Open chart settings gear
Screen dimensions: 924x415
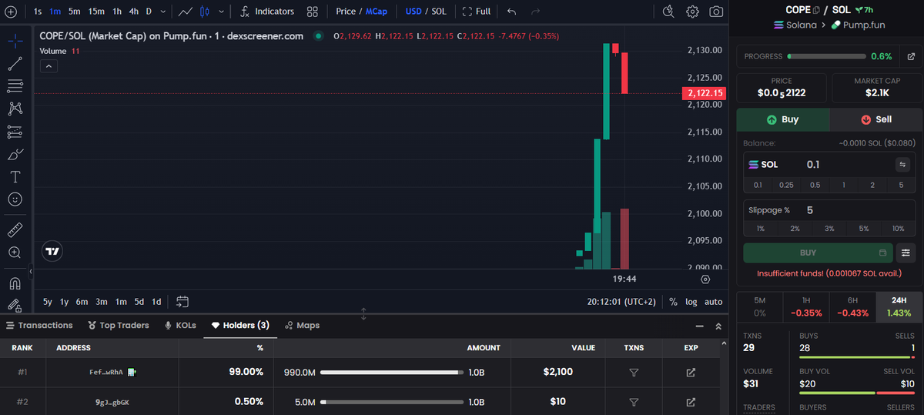click(x=692, y=12)
